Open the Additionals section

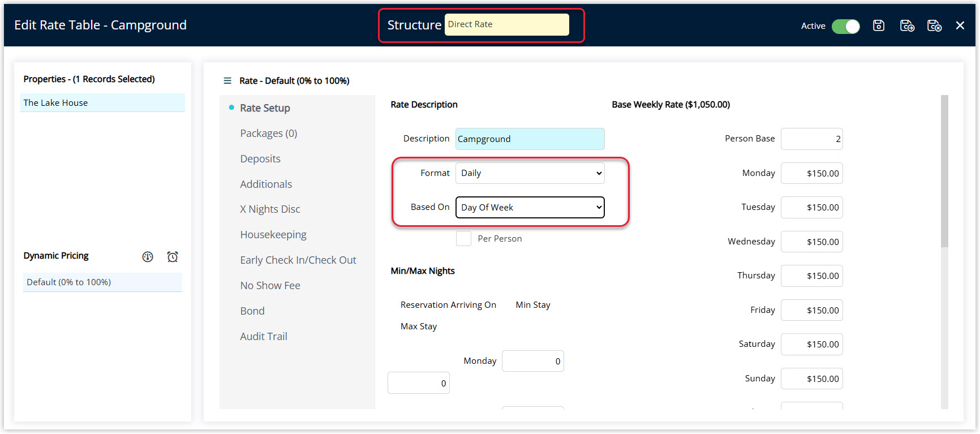(266, 184)
